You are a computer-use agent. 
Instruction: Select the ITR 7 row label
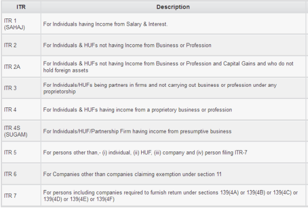click(10, 196)
